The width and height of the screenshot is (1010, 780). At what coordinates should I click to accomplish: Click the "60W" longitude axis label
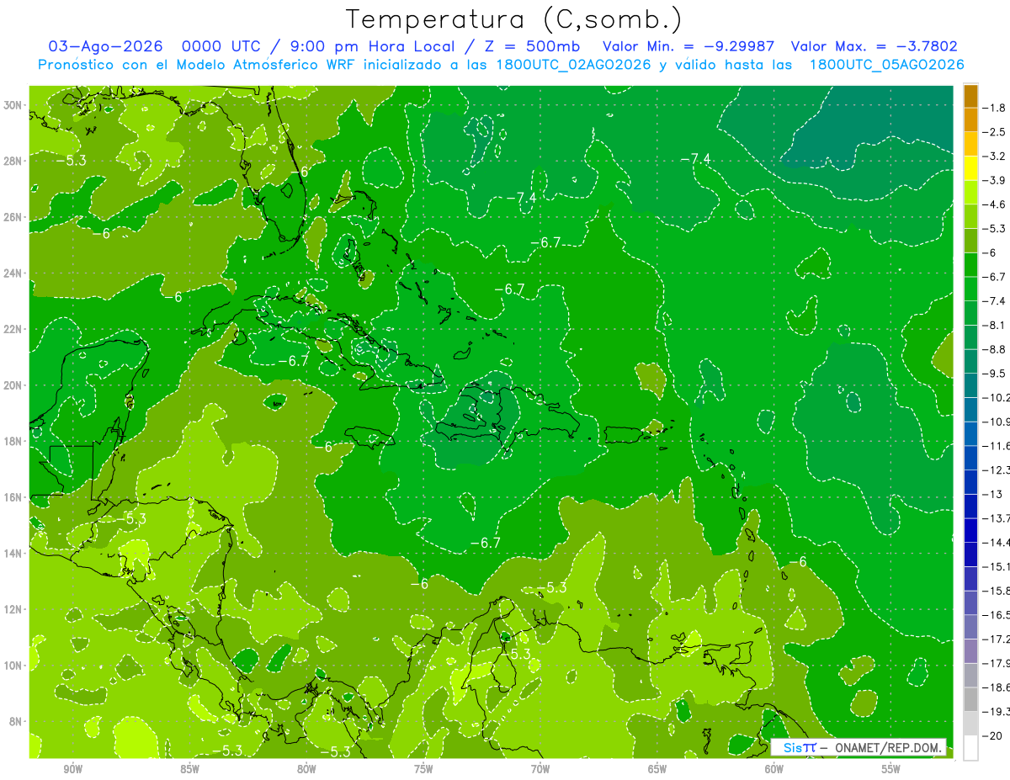point(775,769)
